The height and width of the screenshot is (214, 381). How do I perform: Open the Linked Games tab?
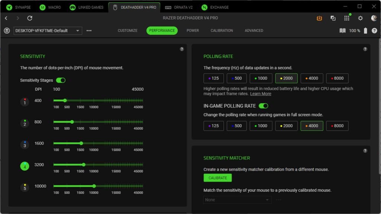tap(86, 7)
